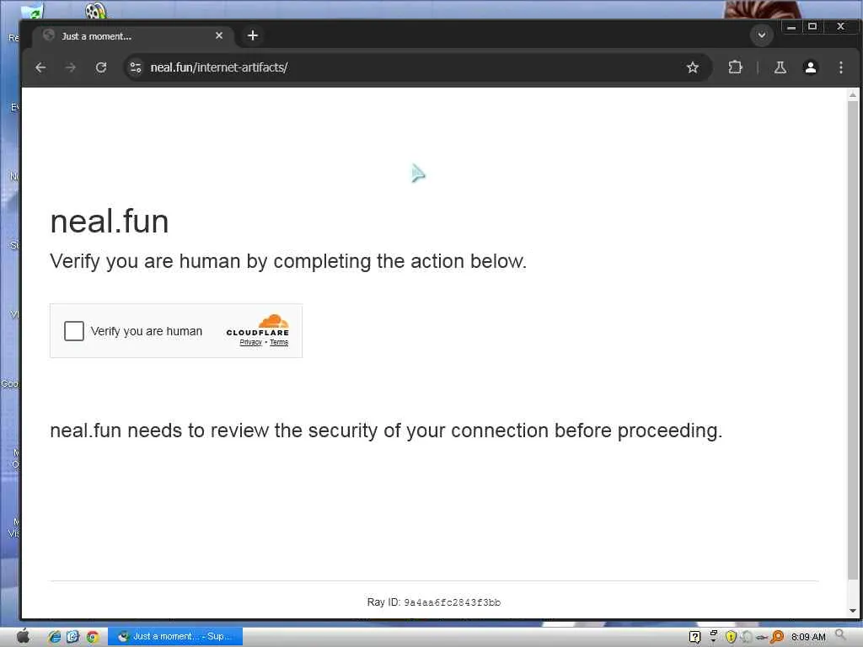Click the vertical scrollbar thumb
The width and height of the screenshot is (863, 647).
pyautogui.click(x=853, y=340)
